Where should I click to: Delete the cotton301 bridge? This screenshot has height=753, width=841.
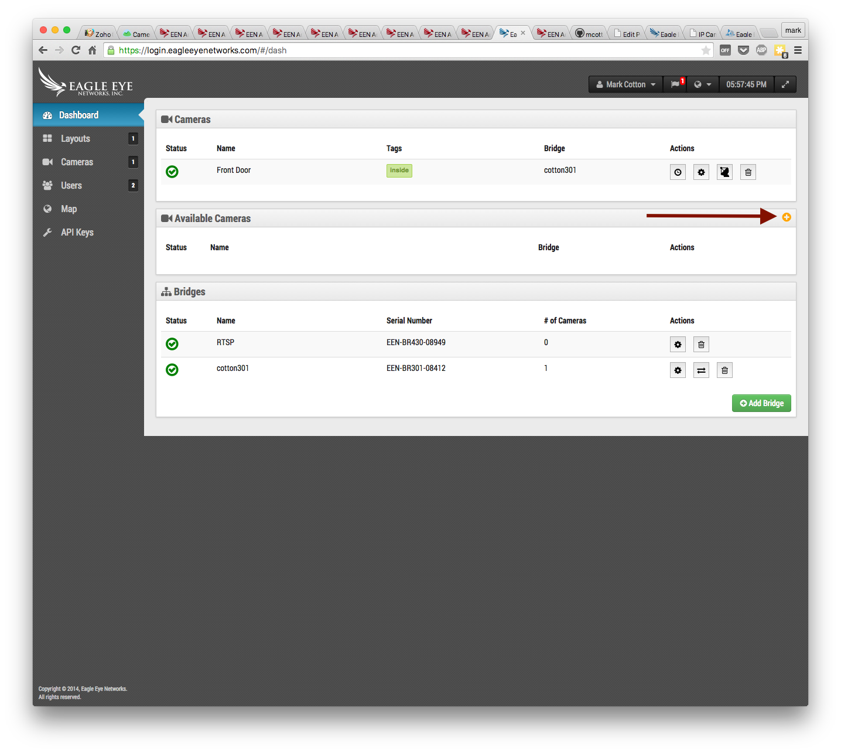[724, 370]
